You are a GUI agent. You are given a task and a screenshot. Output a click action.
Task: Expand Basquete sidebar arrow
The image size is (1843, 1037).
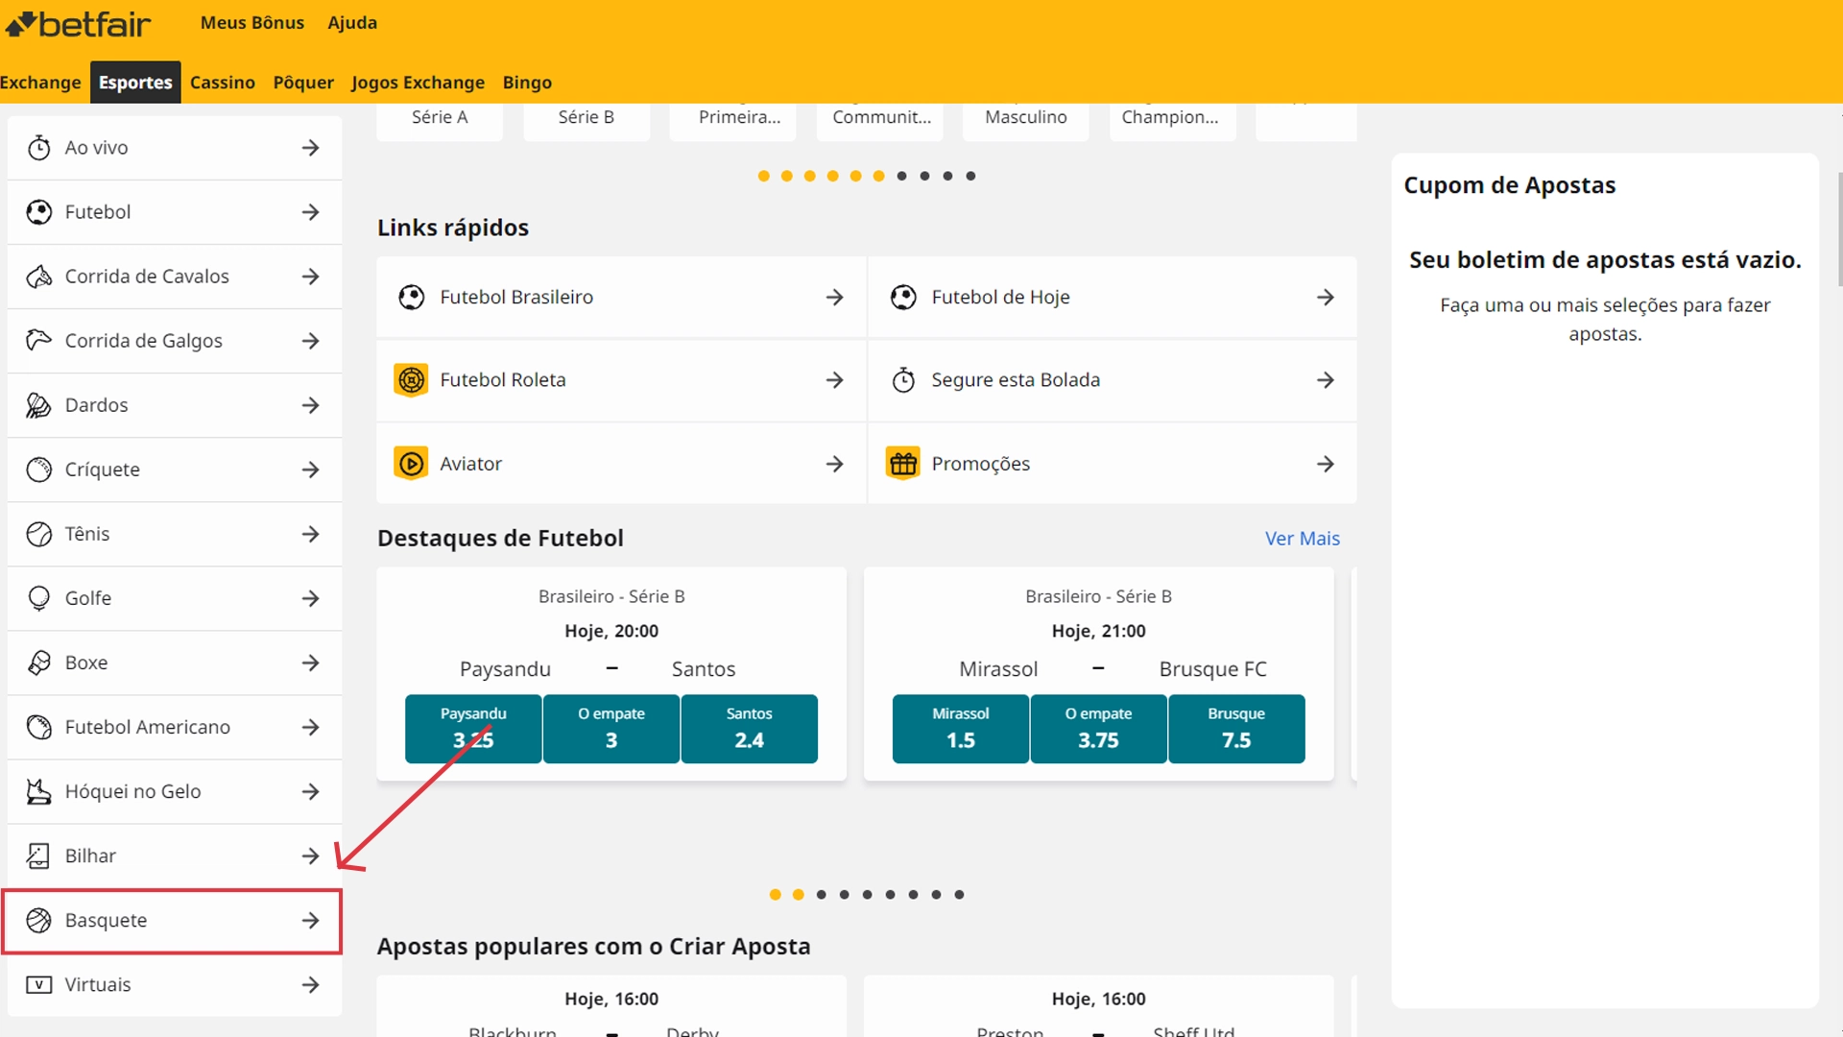(310, 920)
